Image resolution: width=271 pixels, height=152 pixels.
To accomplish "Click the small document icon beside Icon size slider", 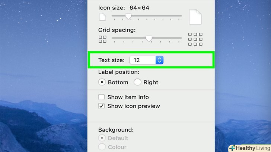I will (102, 17).
